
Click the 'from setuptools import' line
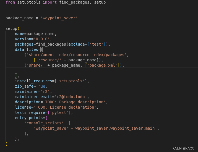(56, 2)
